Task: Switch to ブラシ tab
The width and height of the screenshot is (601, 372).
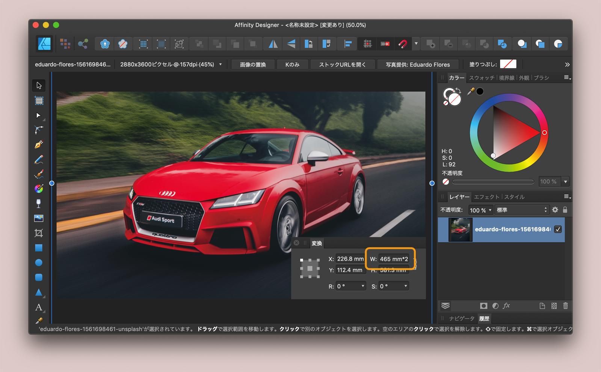Action: tap(541, 78)
